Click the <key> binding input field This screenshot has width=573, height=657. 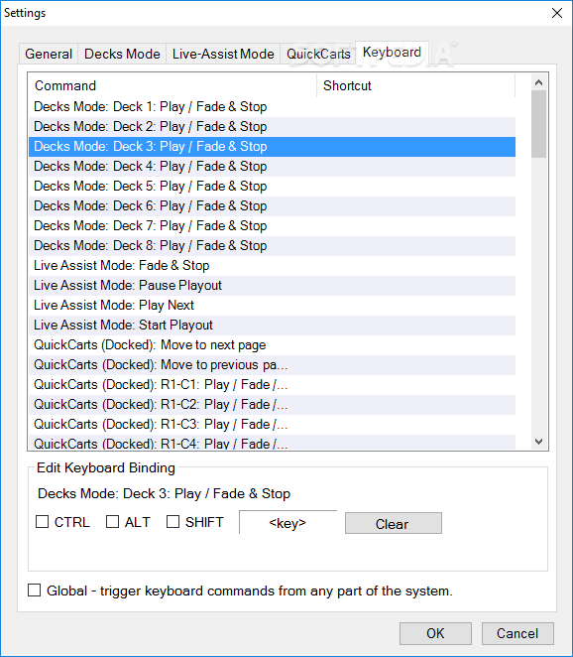[x=287, y=522]
